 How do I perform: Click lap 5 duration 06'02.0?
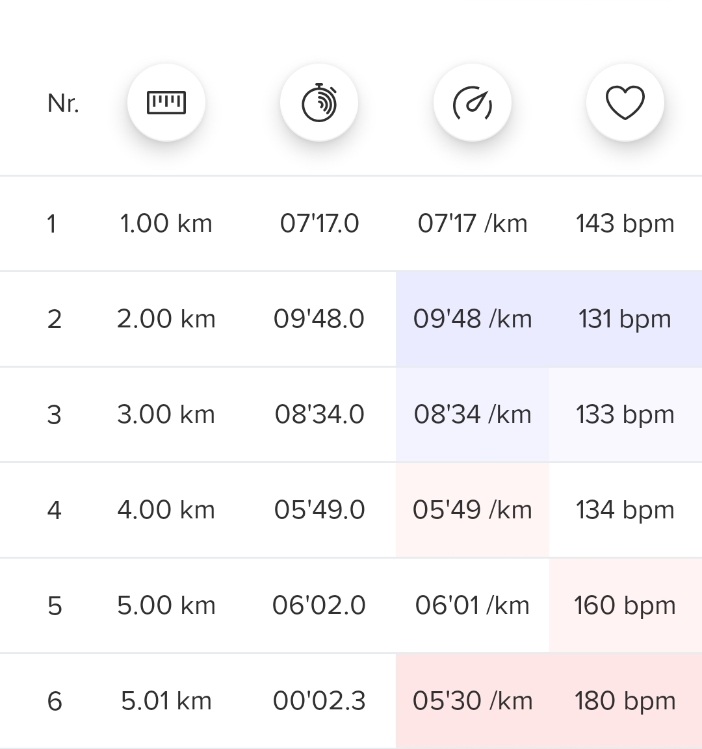pos(319,605)
